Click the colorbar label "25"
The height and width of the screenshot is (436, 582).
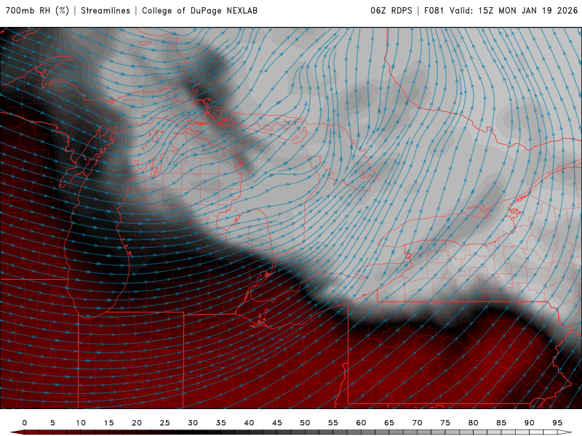(165, 423)
